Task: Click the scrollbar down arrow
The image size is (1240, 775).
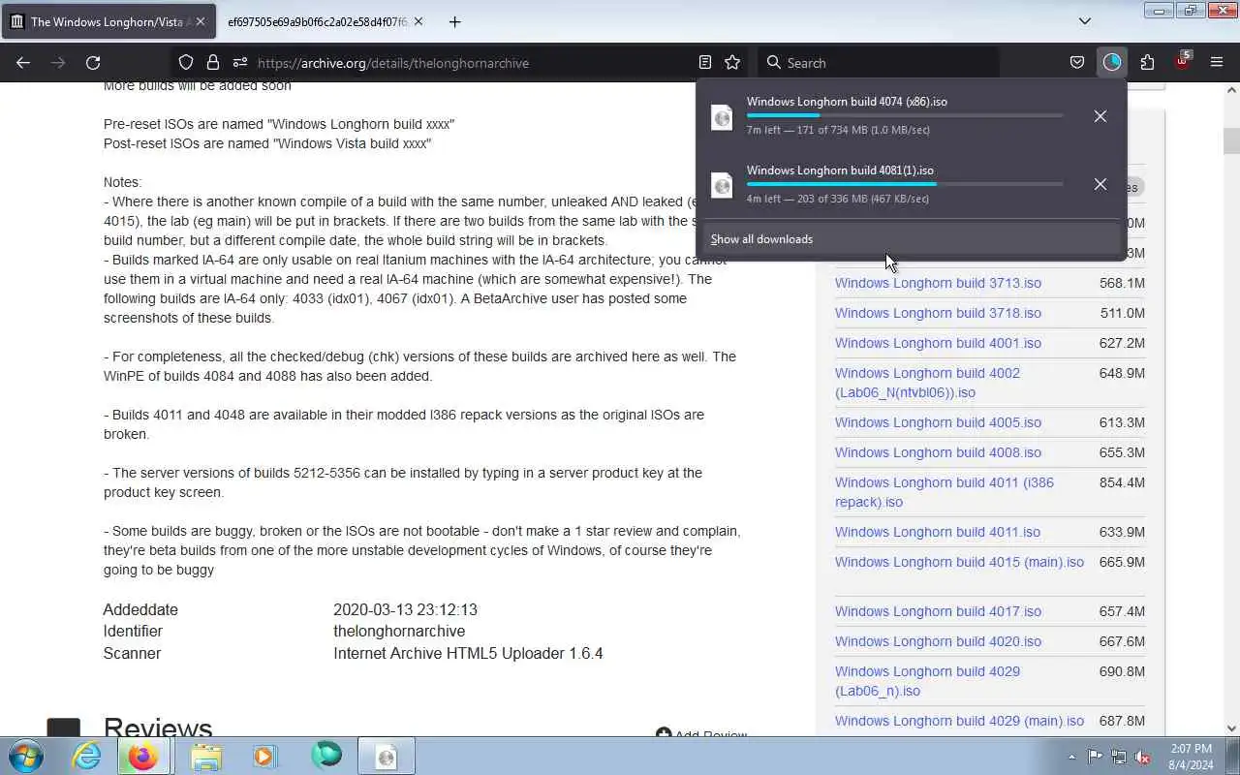Action: (1231, 728)
